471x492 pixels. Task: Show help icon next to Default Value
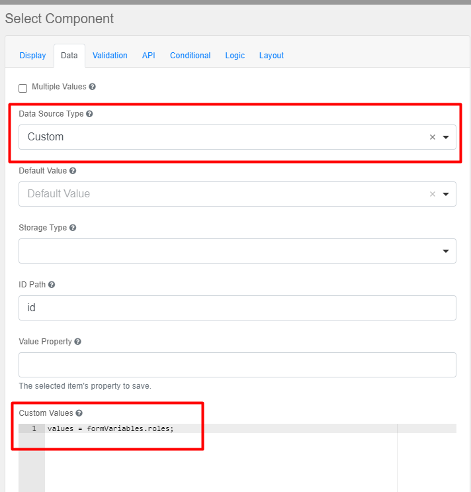pos(73,171)
